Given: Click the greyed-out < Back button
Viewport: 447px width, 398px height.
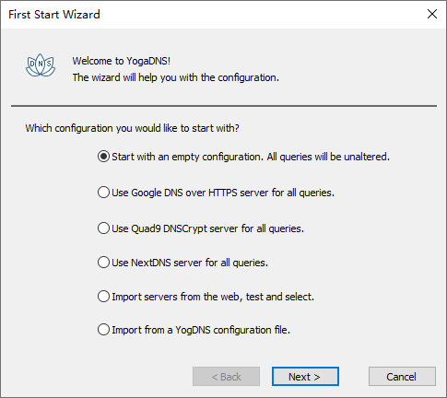Looking at the screenshot, I should tap(226, 377).
